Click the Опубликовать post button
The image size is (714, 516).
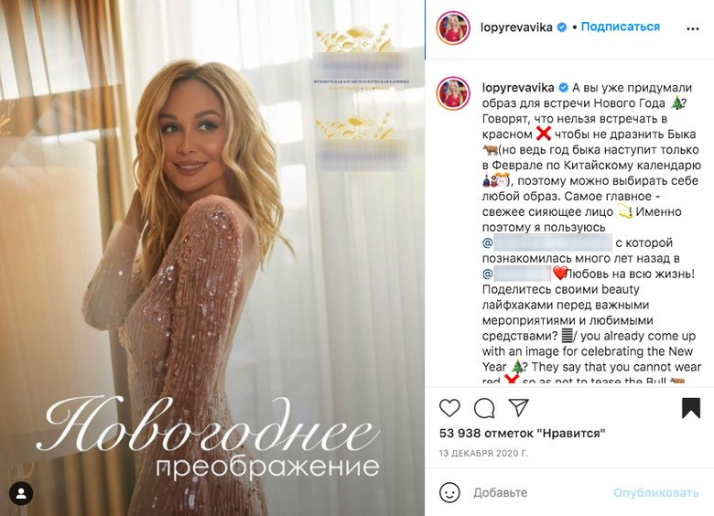[655, 493]
